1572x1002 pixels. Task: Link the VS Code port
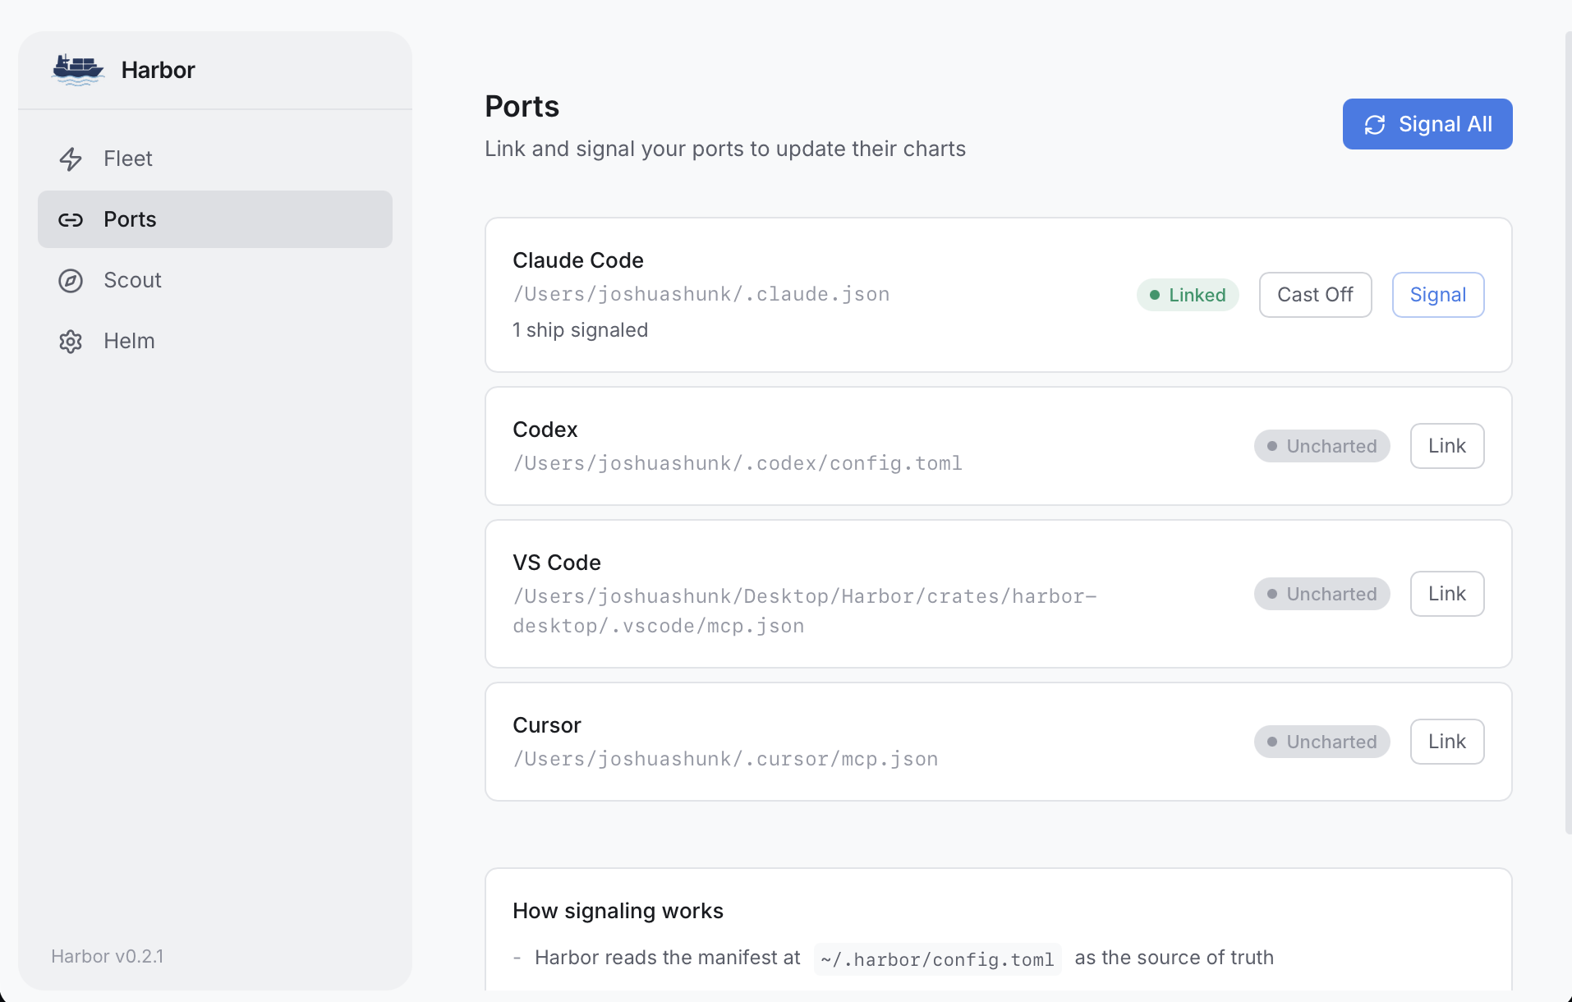pyautogui.click(x=1446, y=593)
